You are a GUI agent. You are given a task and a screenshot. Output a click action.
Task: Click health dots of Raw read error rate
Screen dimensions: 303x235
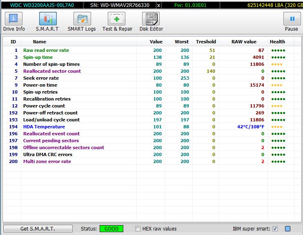278,51
